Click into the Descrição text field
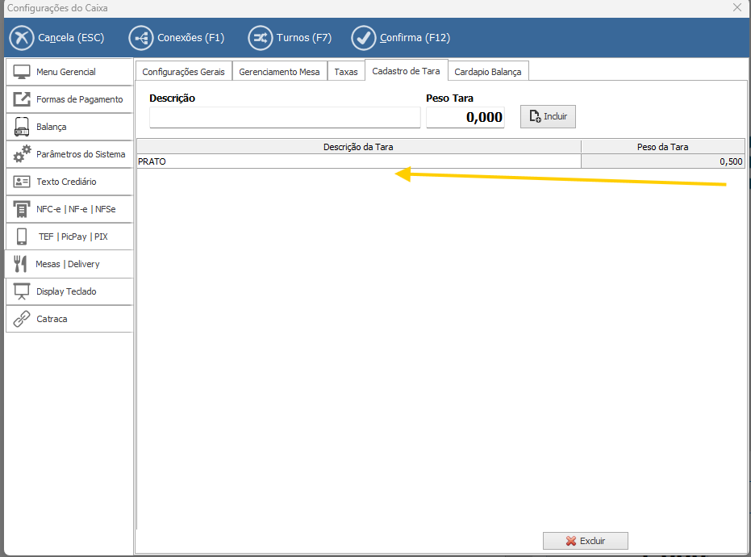Image resolution: width=751 pixels, height=557 pixels. (285, 118)
